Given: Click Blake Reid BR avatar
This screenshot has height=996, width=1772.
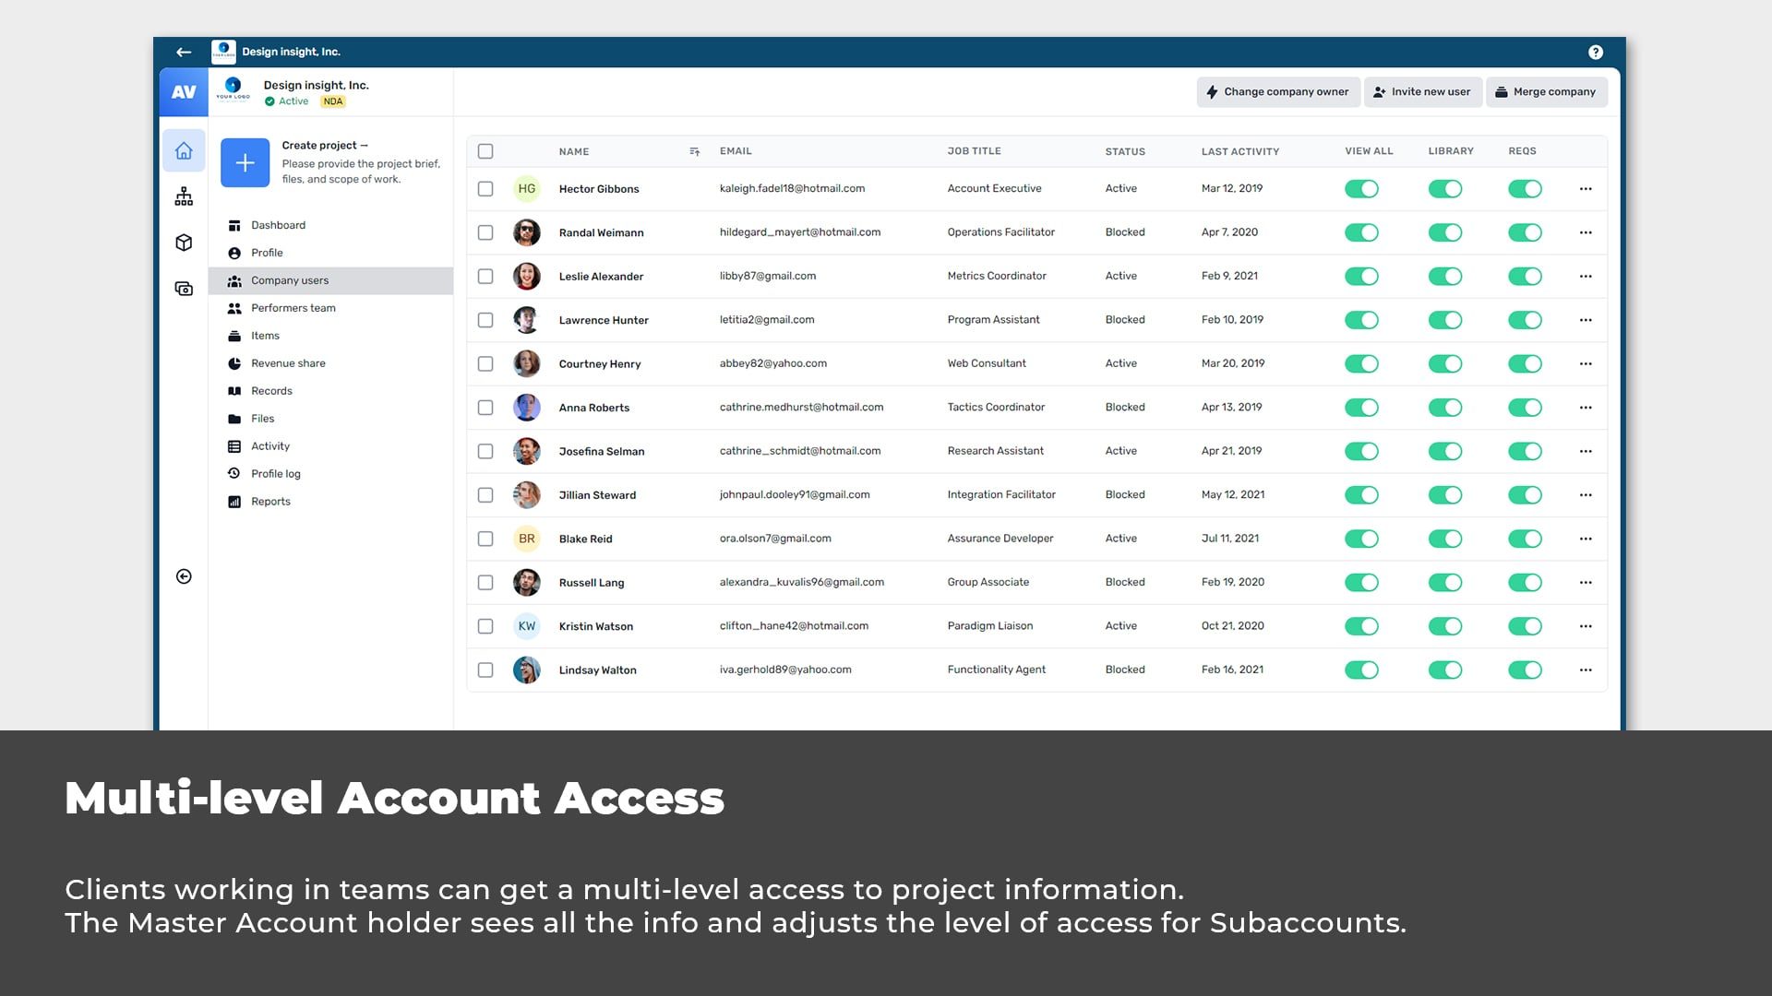Looking at the screenshot, I should [x=527, y=539].
